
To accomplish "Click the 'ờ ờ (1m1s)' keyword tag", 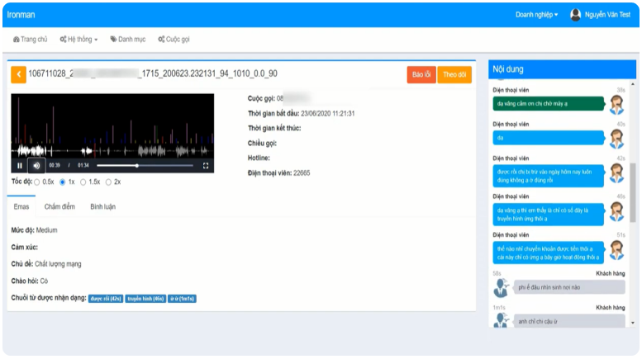I will 183,299.
